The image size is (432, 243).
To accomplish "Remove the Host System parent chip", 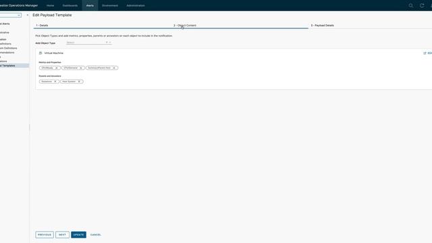I will [x=79, y=82].
